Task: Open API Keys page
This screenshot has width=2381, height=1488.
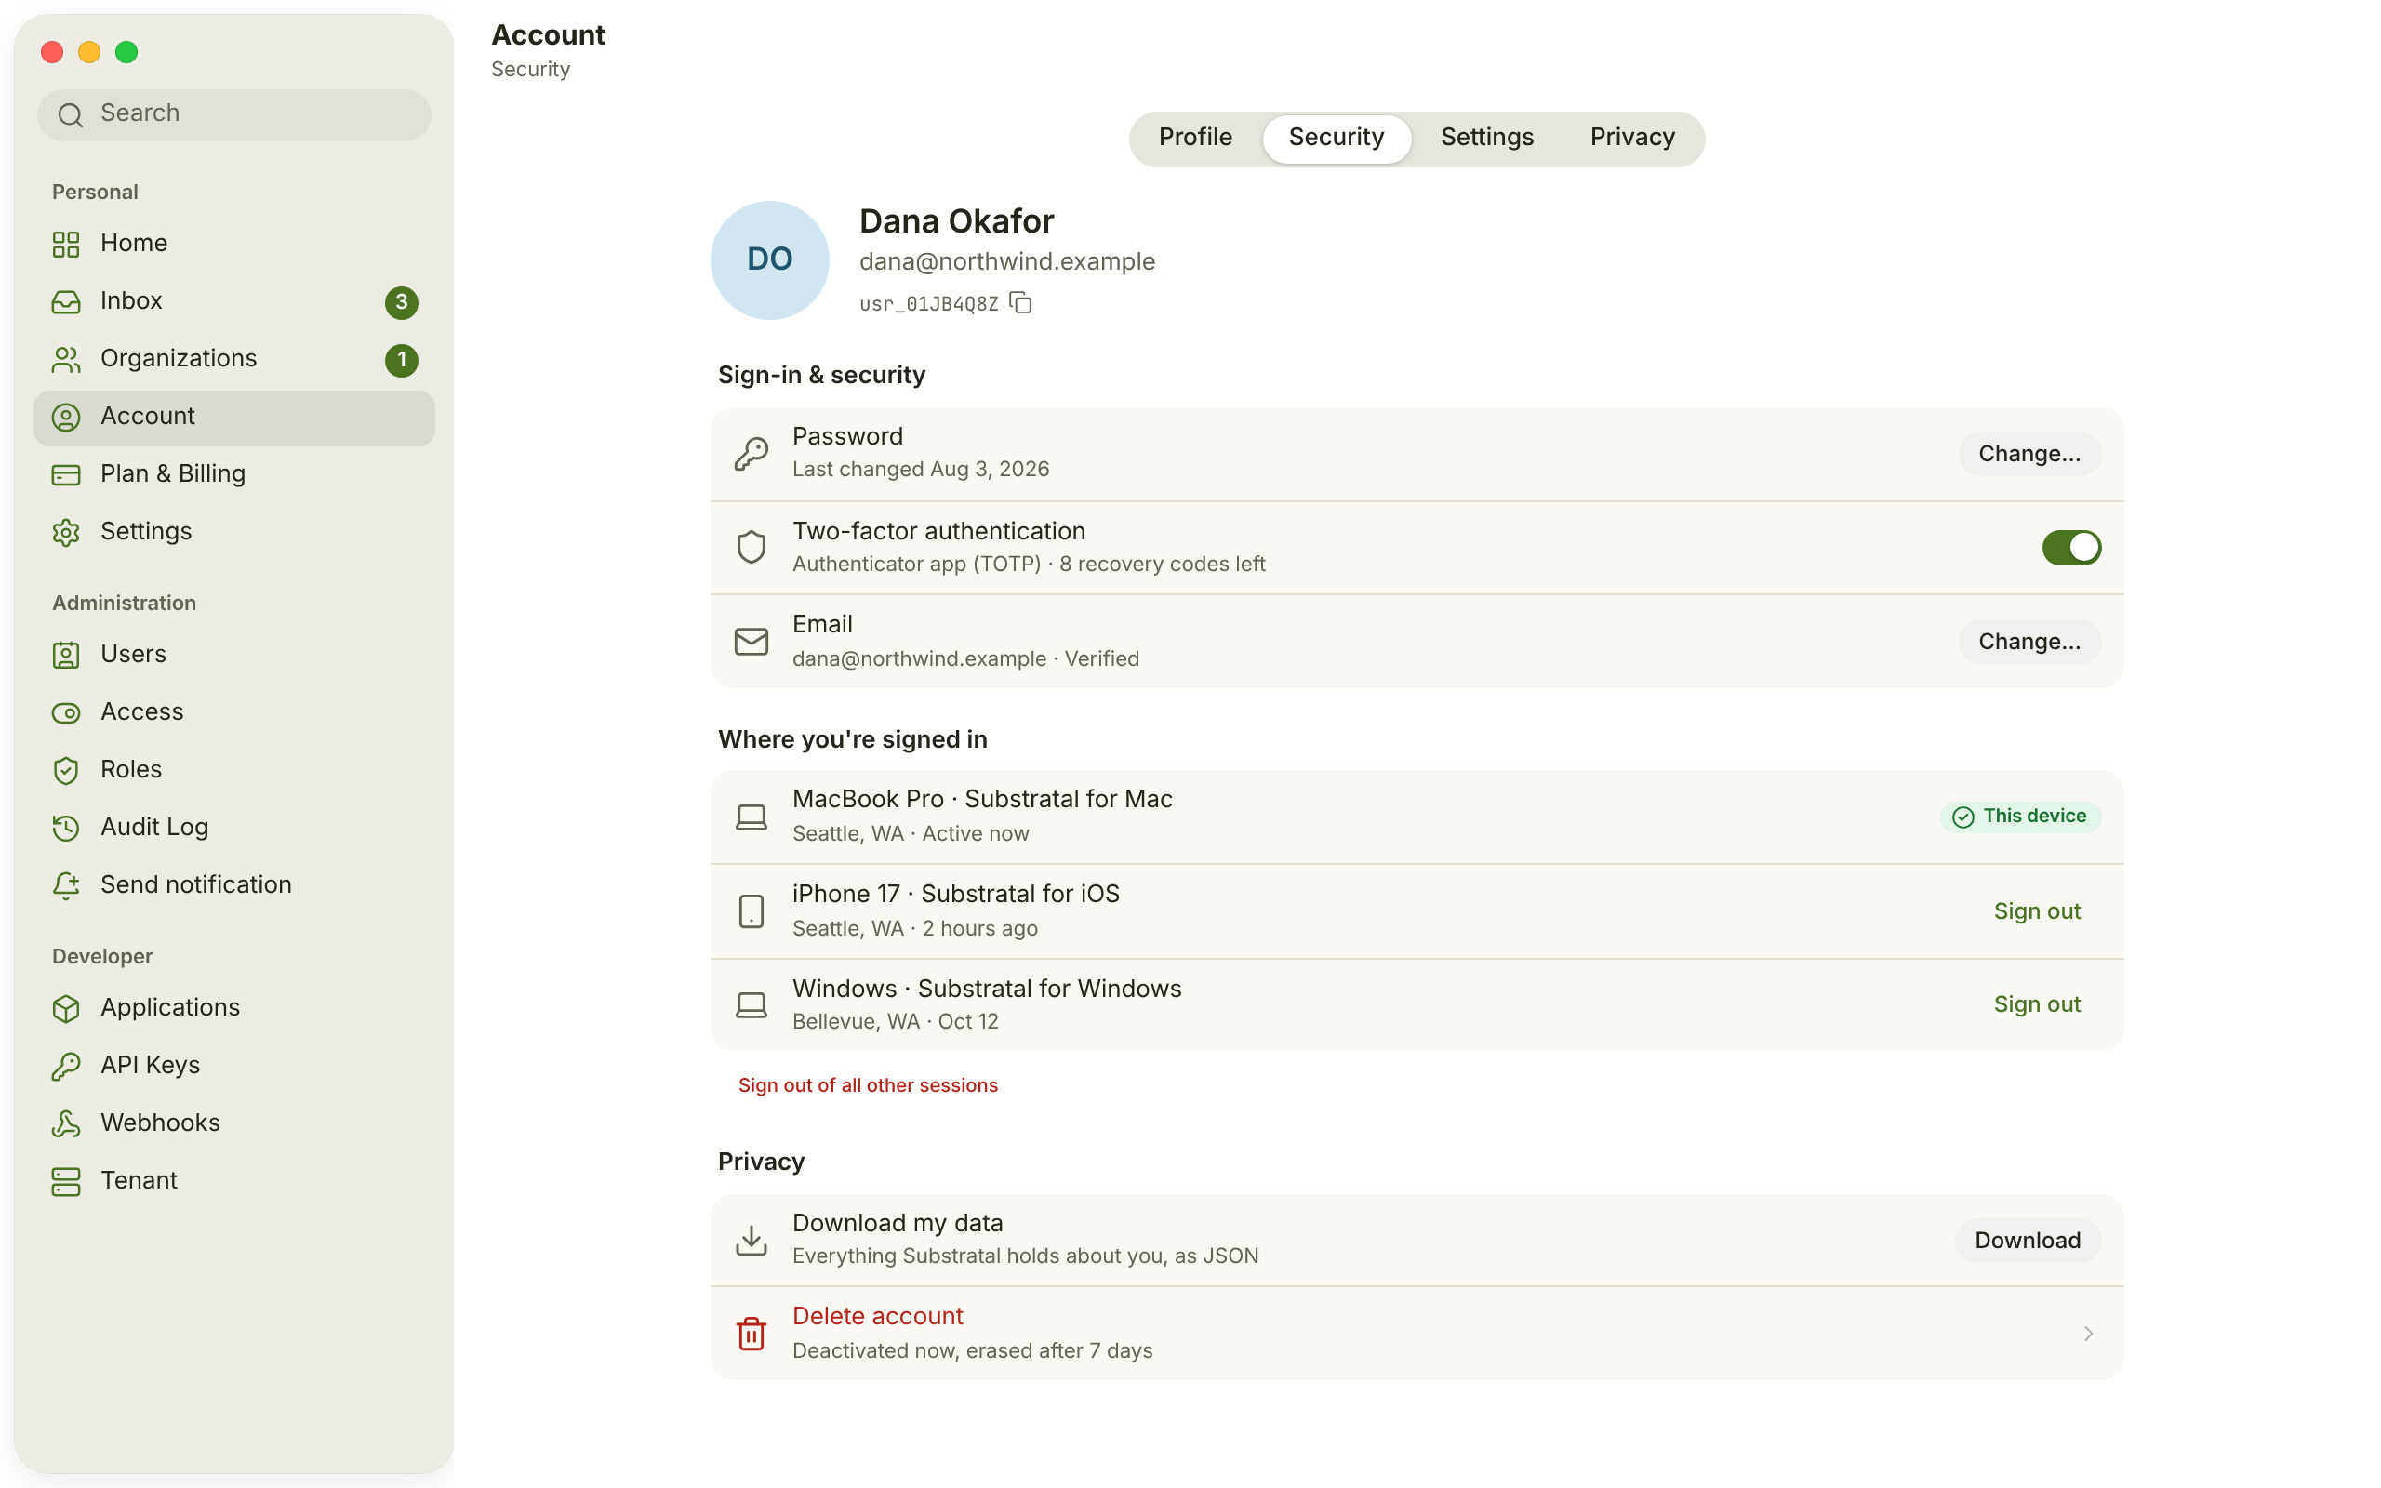Action: [234, 1065]
